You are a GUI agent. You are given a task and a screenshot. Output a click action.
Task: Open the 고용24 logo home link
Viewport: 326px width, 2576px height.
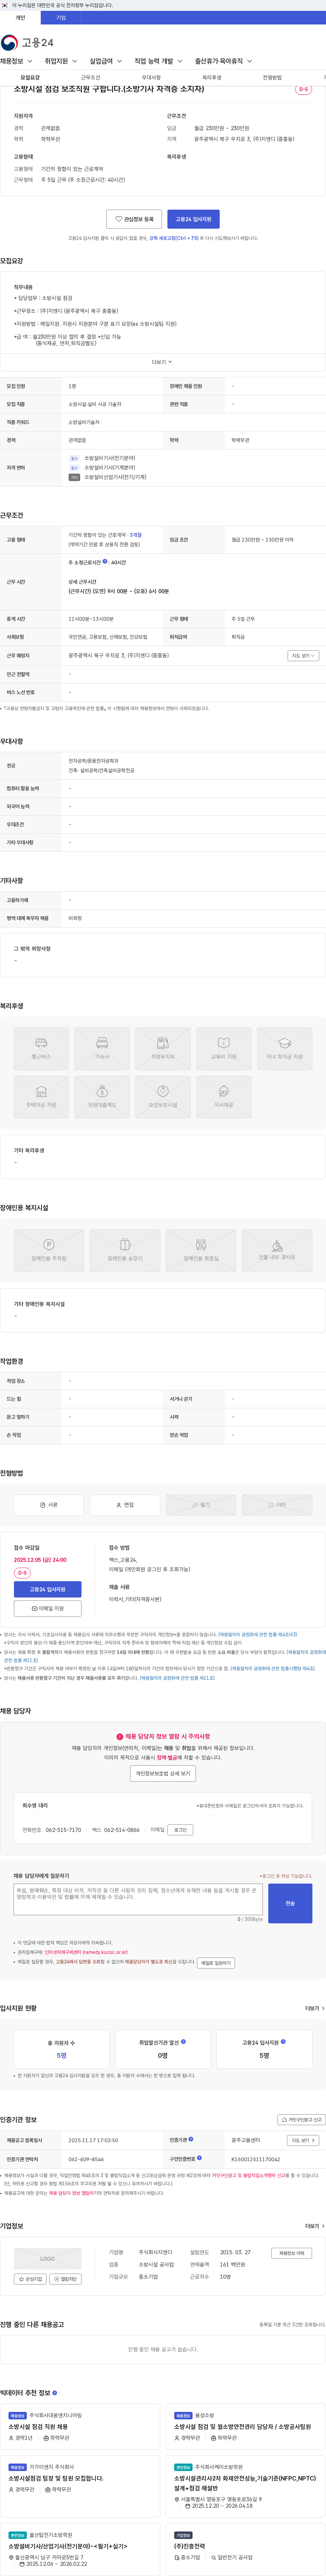click(x=27, y=43)
